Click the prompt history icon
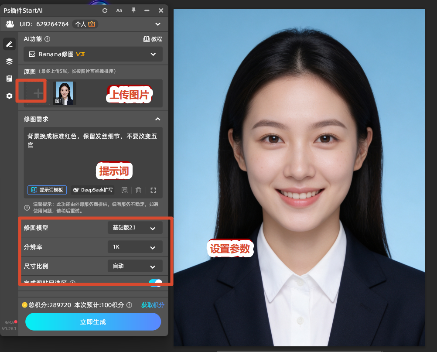437x352 pixels. 125,190
